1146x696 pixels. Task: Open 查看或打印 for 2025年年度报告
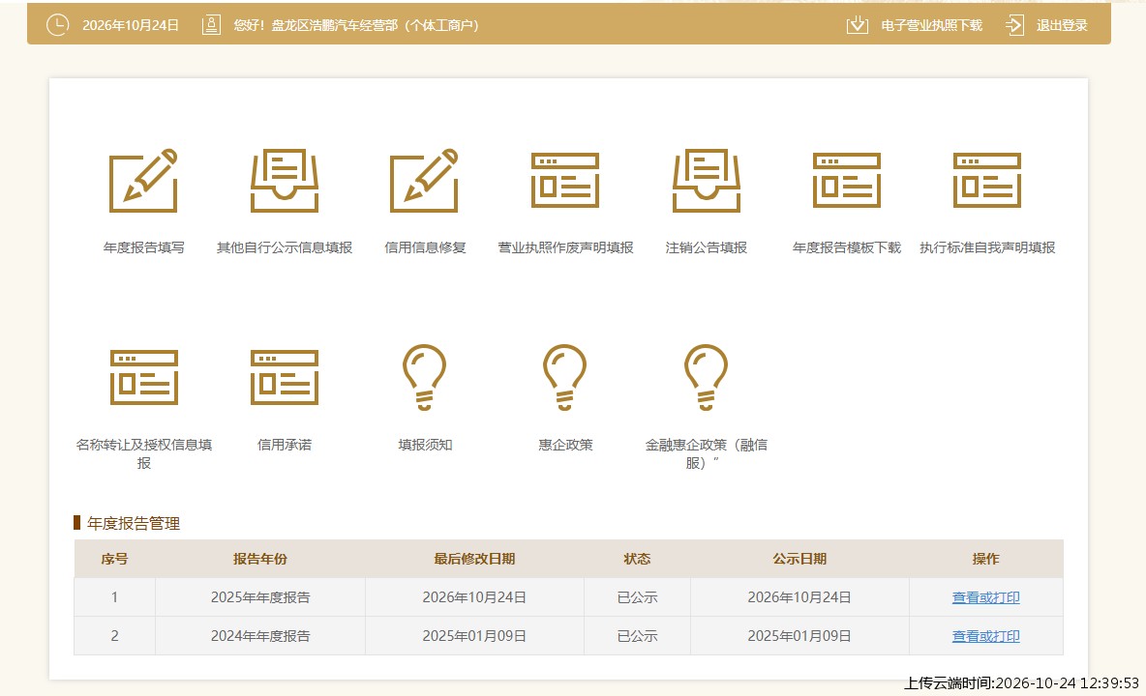tap(985, 597)
